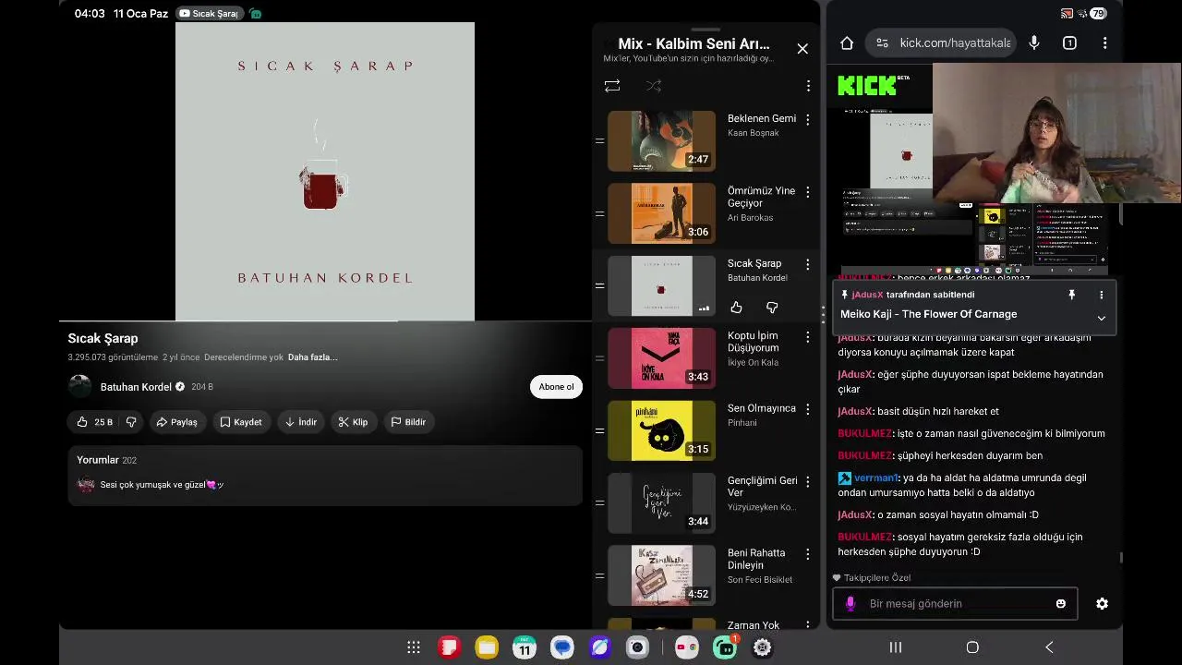Subscribe with Abone ol button
Screen dimensions: 1182x665
556,387
